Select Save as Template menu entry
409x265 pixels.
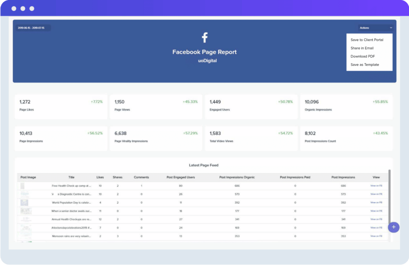tap(364, 65)
